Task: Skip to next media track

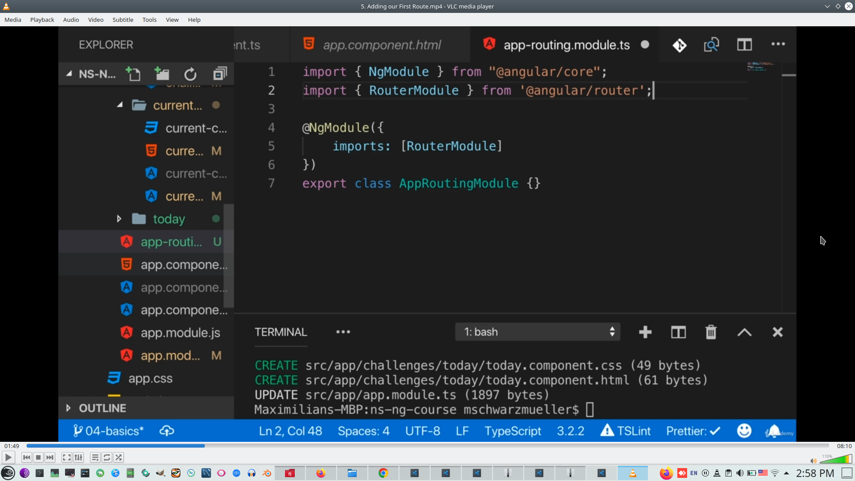Action: [50, 457]
